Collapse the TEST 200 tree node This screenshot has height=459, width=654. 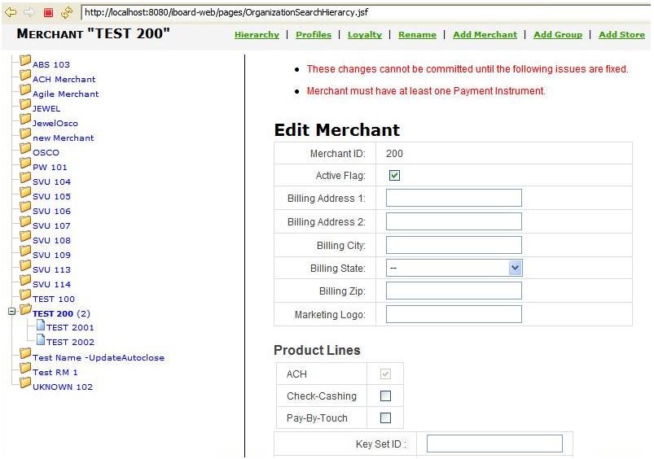(x=11, y=312)
